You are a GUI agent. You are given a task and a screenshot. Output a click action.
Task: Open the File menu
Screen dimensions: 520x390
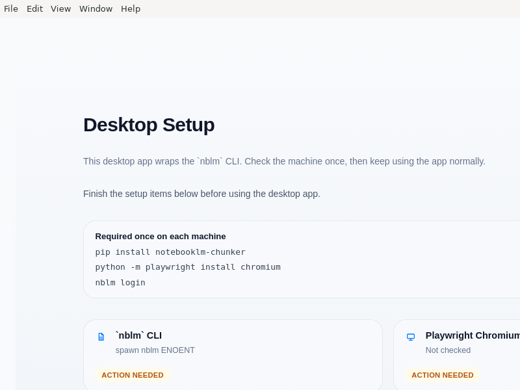coord(11,8)
